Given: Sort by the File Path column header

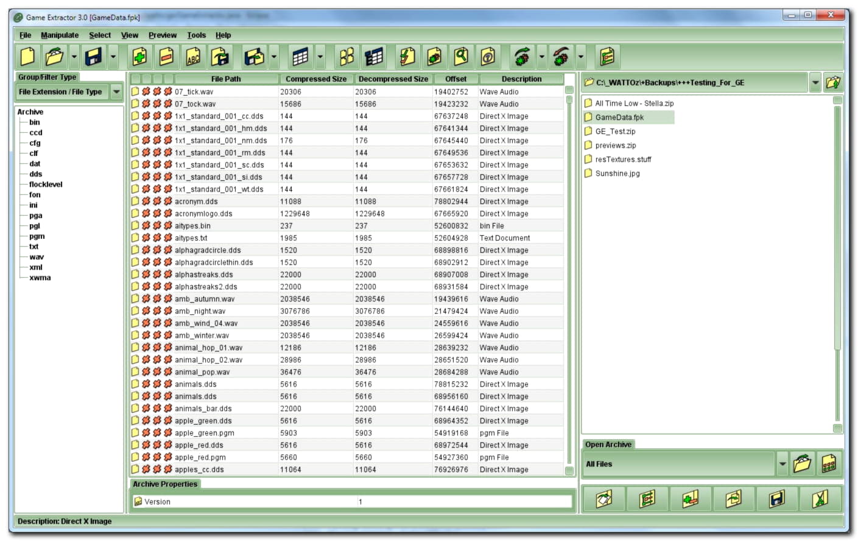Looking at the screenshot, I should click(x=226, y=79).
